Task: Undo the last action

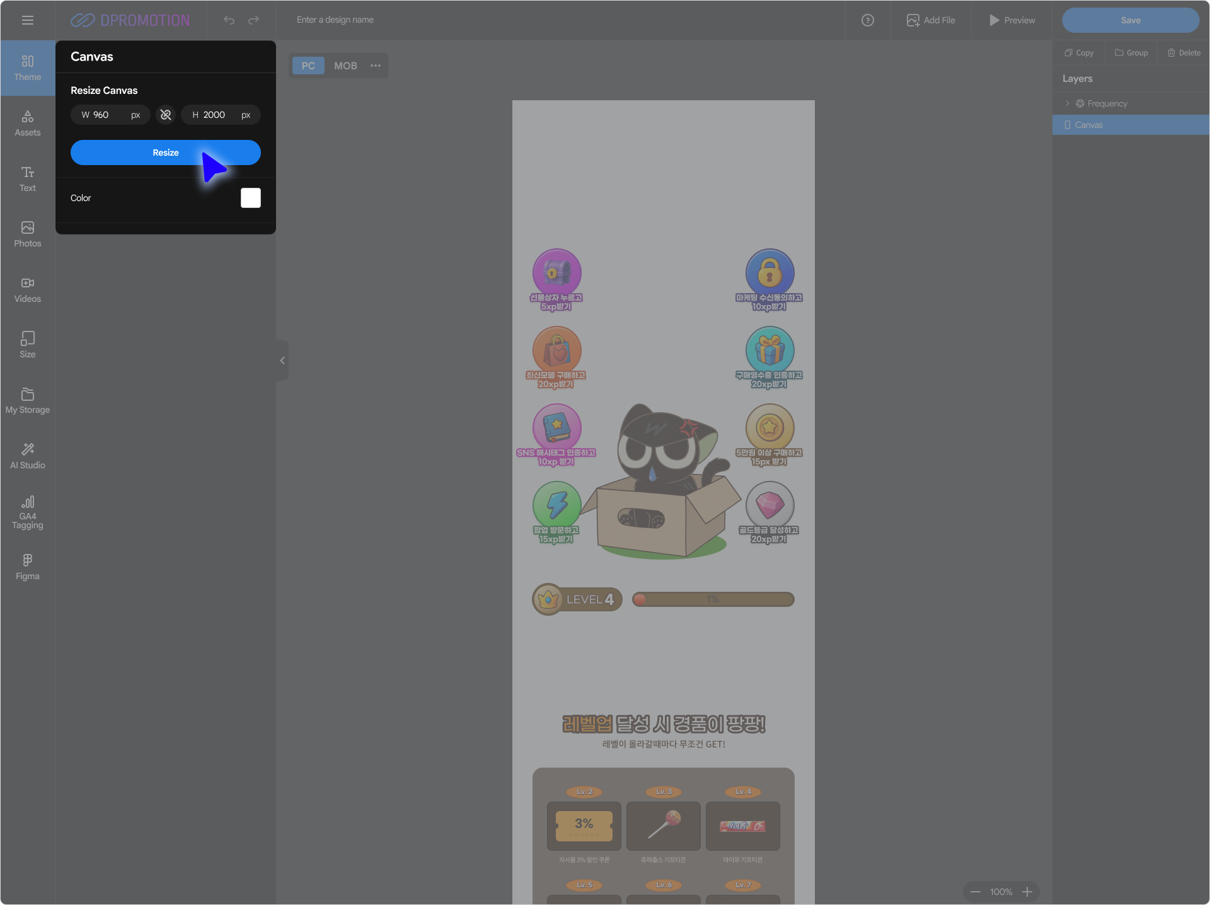Action: [x=229, y=20]
